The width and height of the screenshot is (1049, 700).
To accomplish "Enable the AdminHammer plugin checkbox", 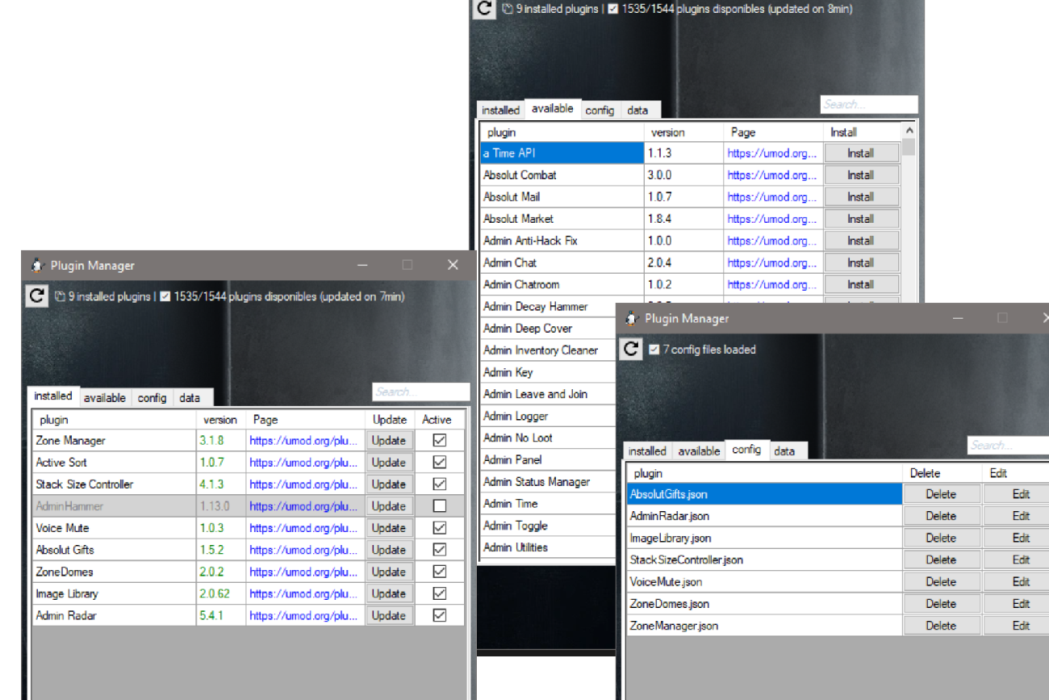I will pyautogui.click(x=439, y=506).
